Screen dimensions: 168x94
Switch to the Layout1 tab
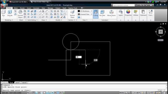[18, 83]
